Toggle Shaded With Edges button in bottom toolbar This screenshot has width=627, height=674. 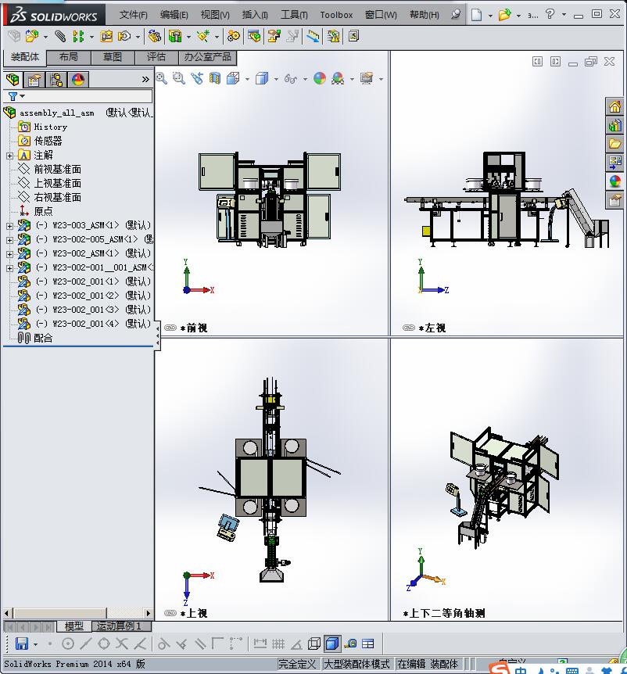(332, 644)
